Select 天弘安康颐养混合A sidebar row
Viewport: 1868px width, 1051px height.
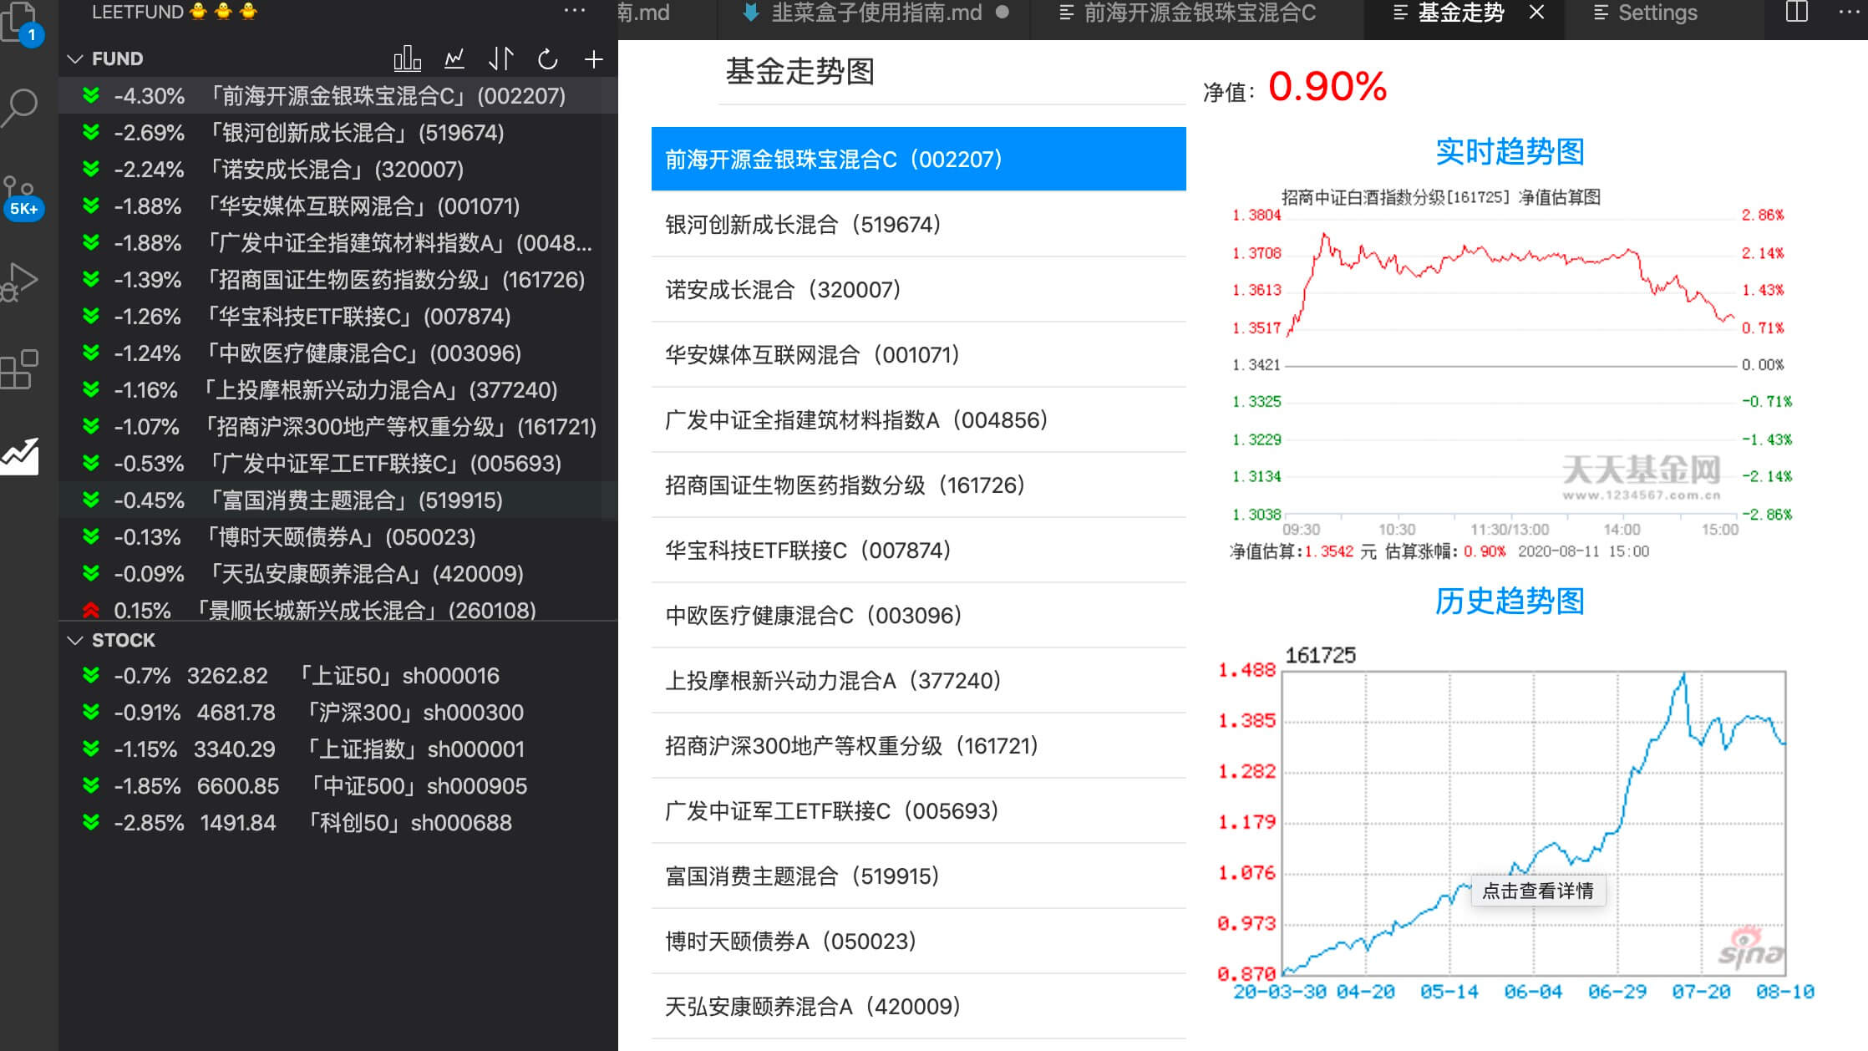(338, 574)
